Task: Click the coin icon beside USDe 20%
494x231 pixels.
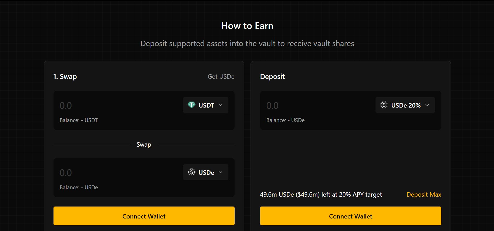Action: pos(384,105)
